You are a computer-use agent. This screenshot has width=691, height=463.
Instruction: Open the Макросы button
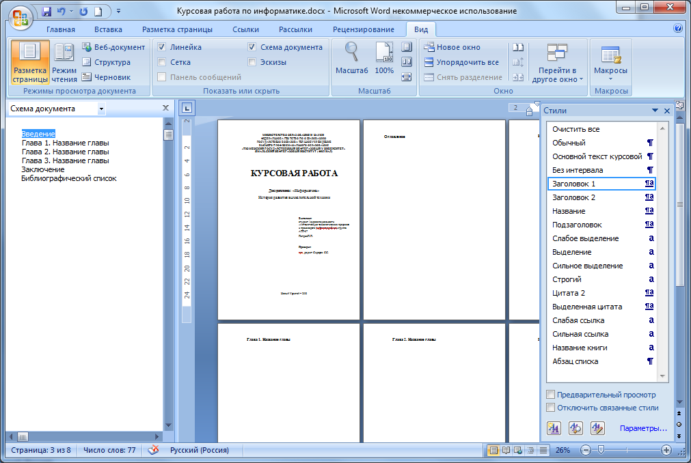click(x=610, y=62)
